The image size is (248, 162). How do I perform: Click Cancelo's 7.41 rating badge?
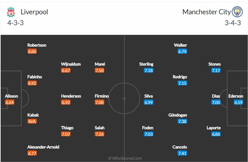[x=182, y=153]
